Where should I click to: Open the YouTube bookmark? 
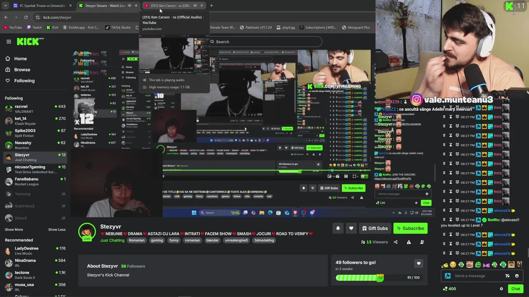pos(12,28)
